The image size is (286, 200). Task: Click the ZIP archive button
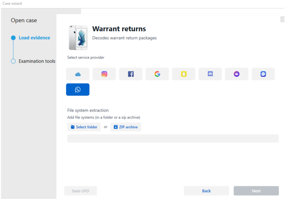click(126, 127)
